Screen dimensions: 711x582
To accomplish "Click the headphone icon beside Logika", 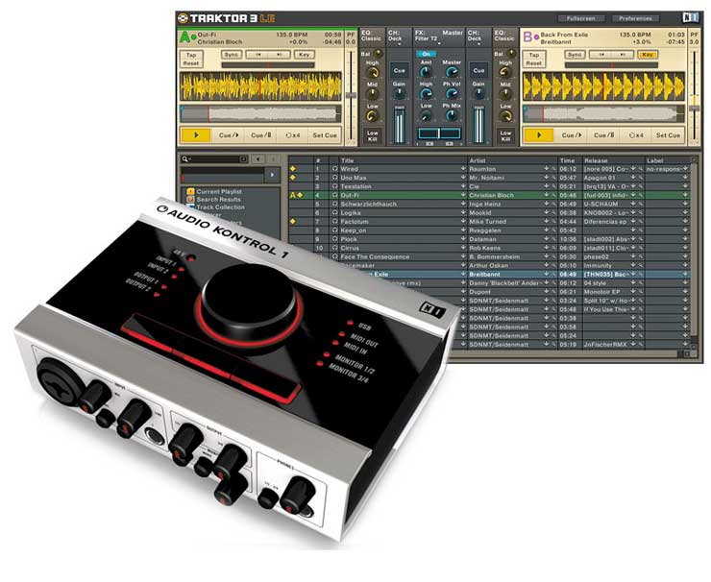I will coord(334,212).
